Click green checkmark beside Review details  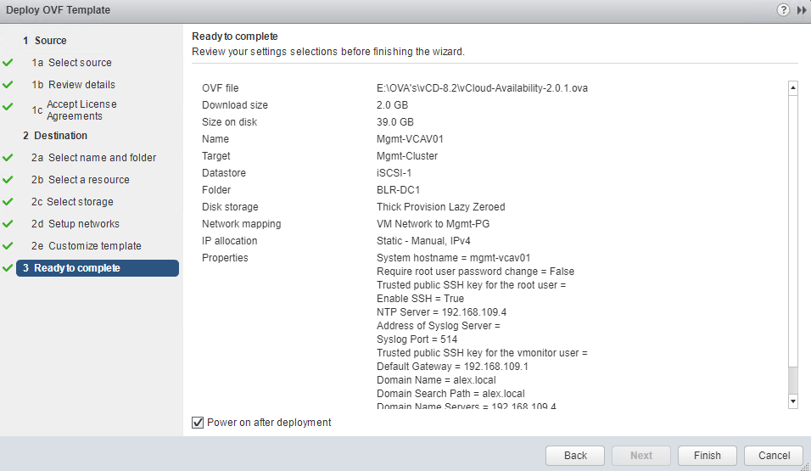point(8,85)
